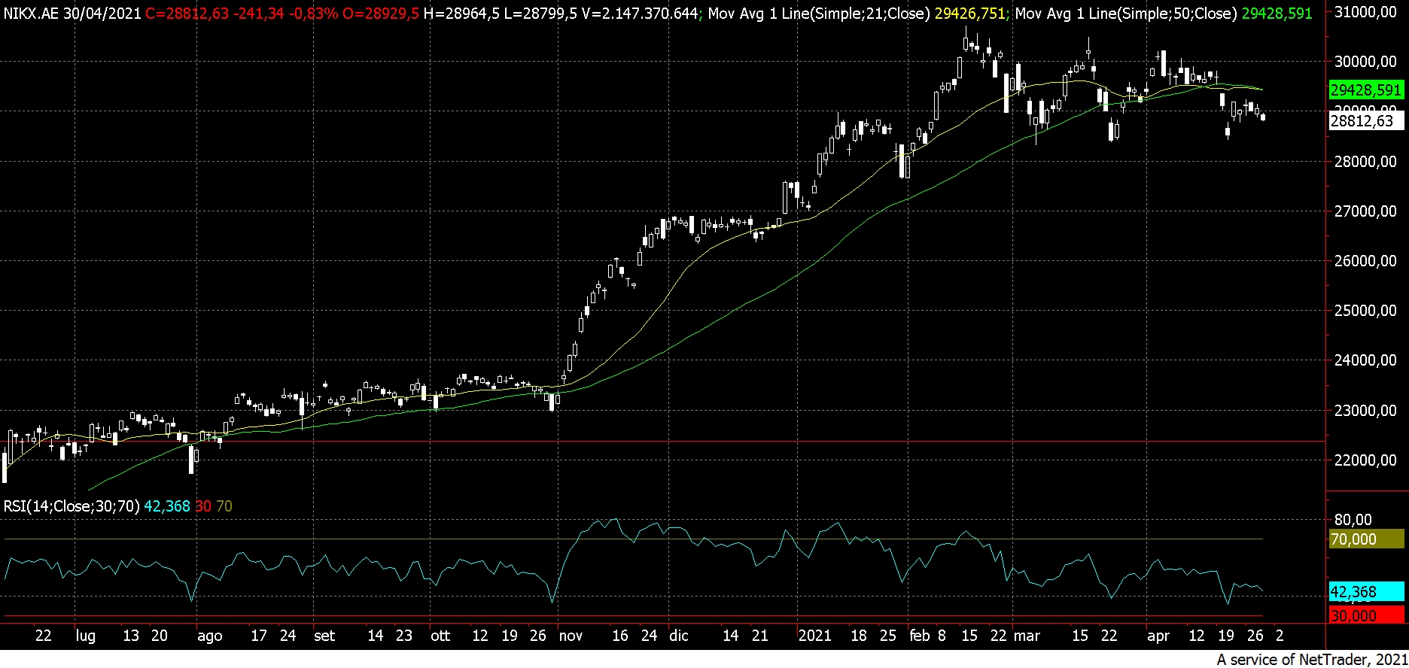This screenshot has width=1409, height=668.
Task: Click the mar month label on time axis
Action: pos(1027,636)
